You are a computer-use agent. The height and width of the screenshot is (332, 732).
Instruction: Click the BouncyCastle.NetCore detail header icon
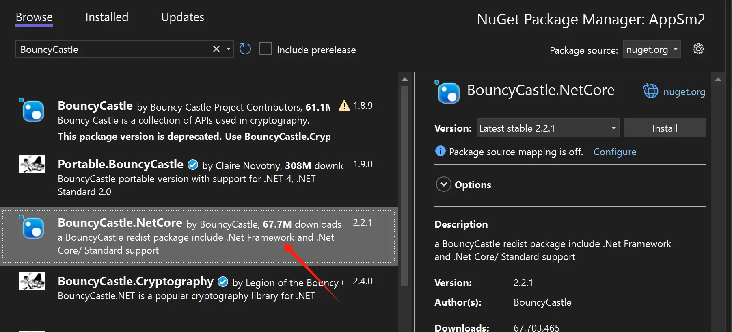[x=447, y=92]
